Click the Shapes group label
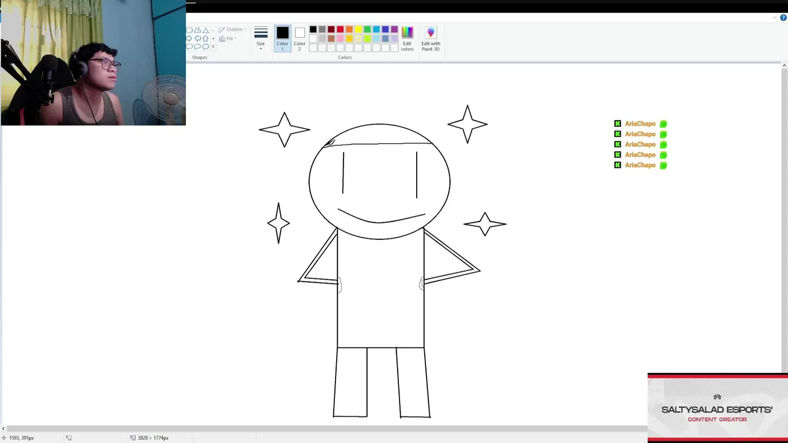The width and height of the screenshot is (788, 443). (x=199, y=57)
